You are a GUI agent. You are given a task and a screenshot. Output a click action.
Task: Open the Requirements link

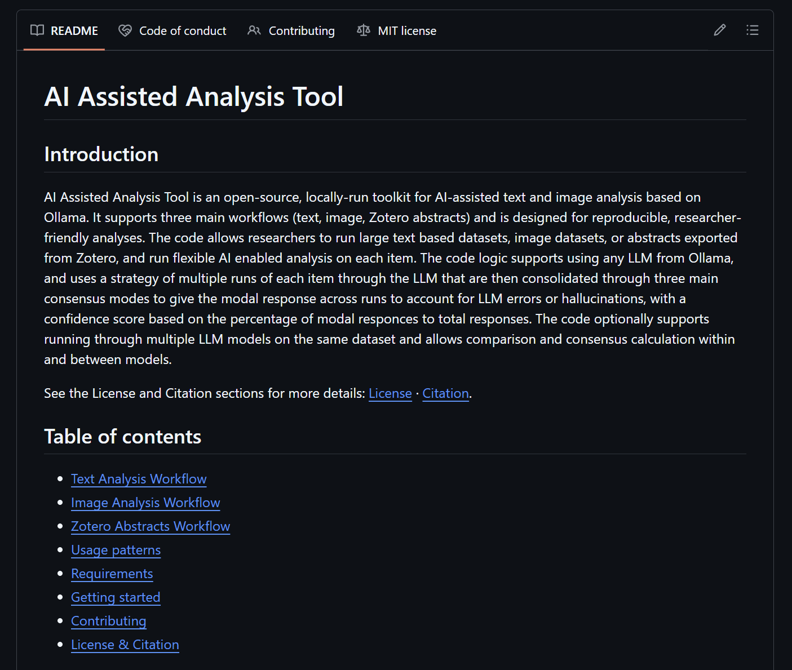112,573
